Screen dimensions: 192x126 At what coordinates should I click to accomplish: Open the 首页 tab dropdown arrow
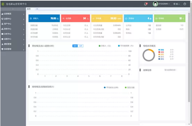[37, 9]
